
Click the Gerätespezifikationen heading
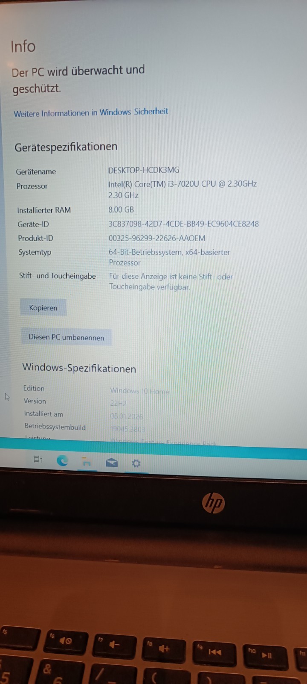coord(66,147)
